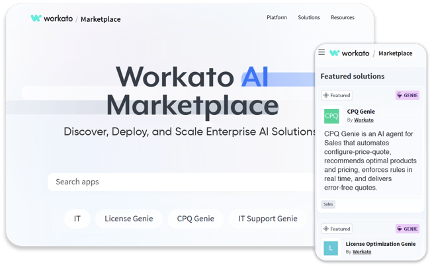Open the License Optimization Genie title

pos(380,244)
